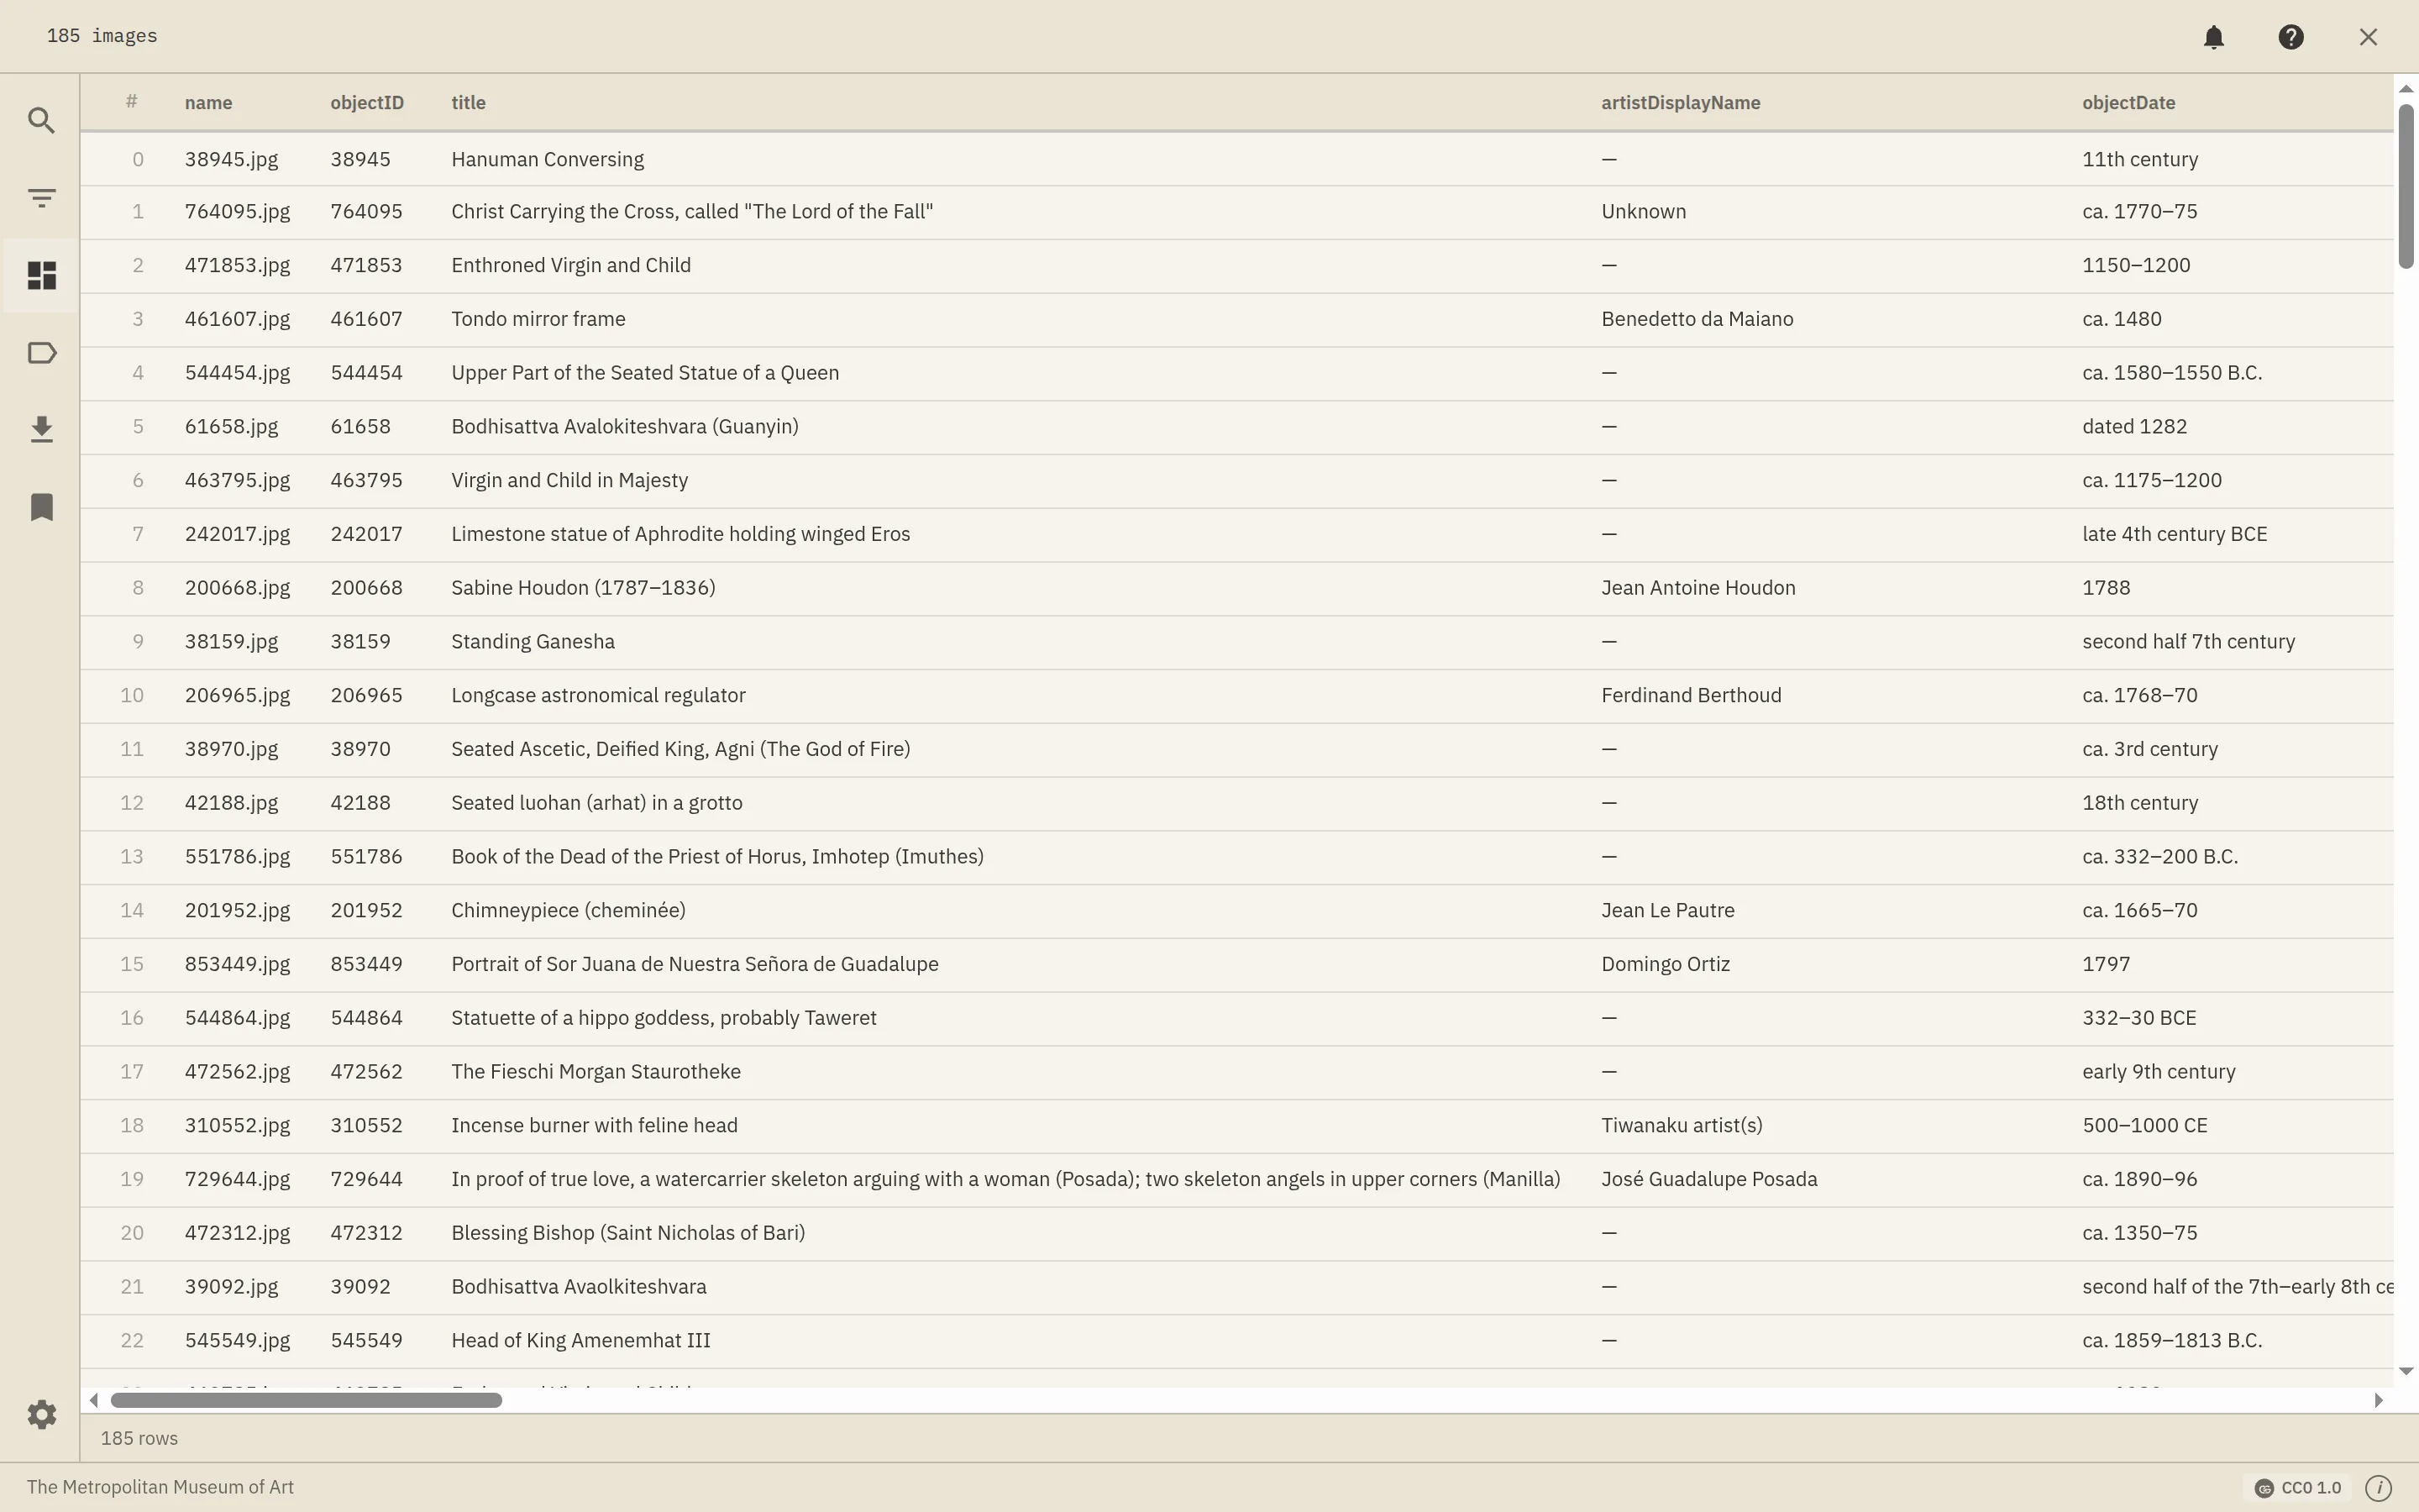Sort by the objectDate column header
The width and height of the screenshot is (2419, 1512).
(x=2128, y=103)
